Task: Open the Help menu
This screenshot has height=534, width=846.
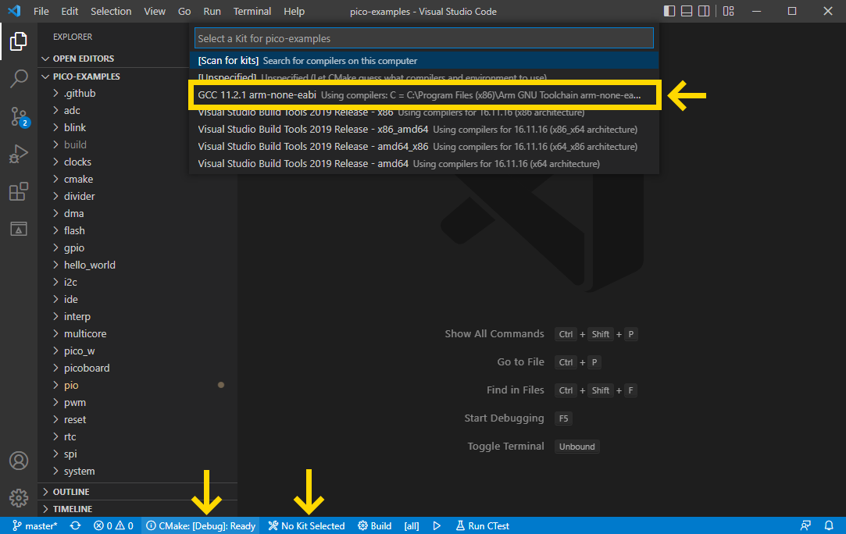Action: (x=294, y=12)
